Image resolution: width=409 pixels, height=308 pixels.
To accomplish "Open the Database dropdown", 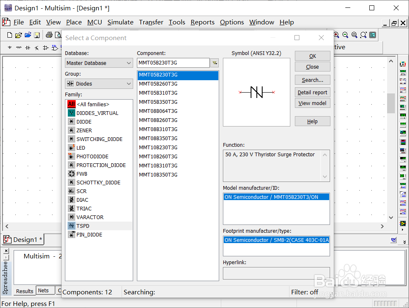I will coord(99,63).
